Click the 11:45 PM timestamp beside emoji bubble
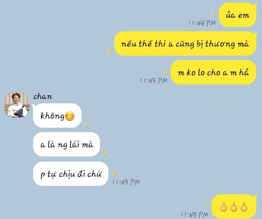This screenshot has height=219, width=262. coord(194,215)
